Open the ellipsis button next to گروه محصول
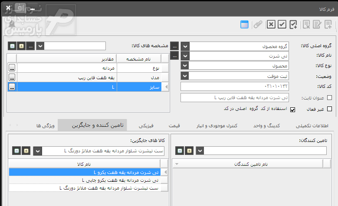 click(174, 46)
